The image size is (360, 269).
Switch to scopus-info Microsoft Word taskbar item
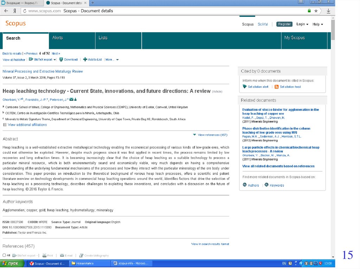tap(132, 263)
